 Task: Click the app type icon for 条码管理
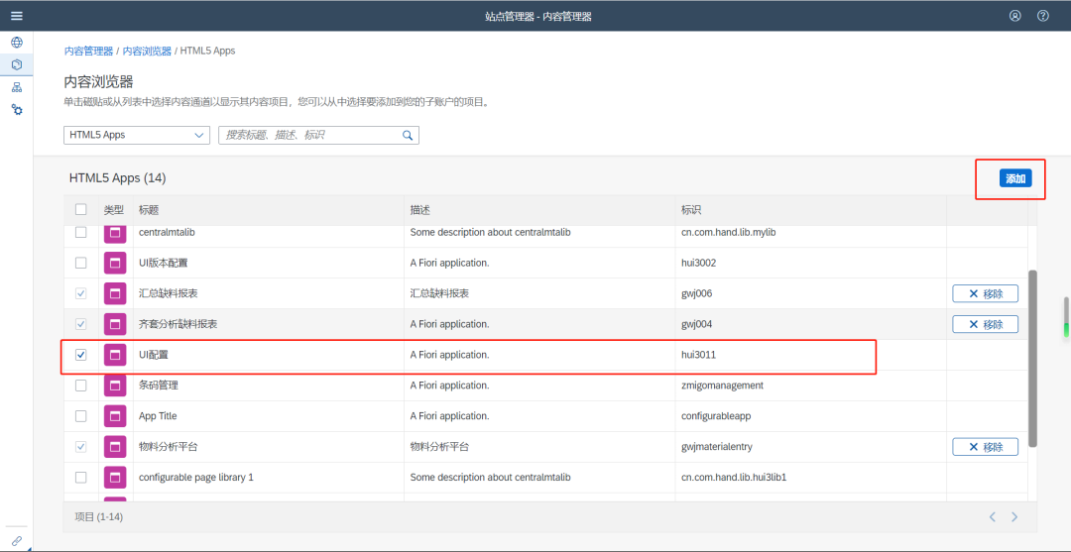point(115,386)
